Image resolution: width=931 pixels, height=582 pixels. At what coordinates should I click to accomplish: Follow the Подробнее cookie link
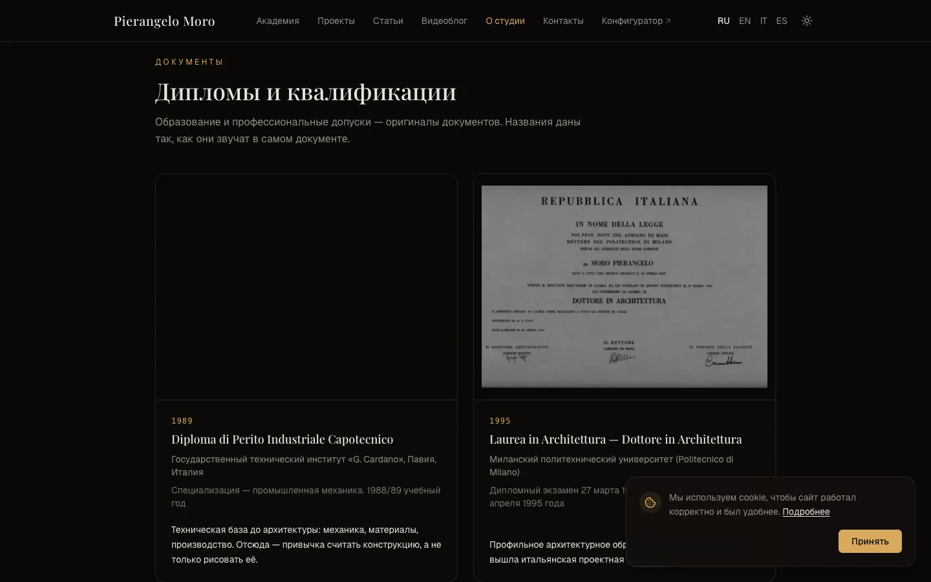click(806, 512)
